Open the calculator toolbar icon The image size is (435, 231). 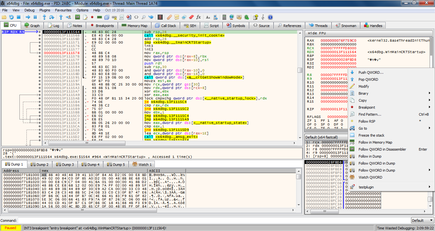click(225, 17)
